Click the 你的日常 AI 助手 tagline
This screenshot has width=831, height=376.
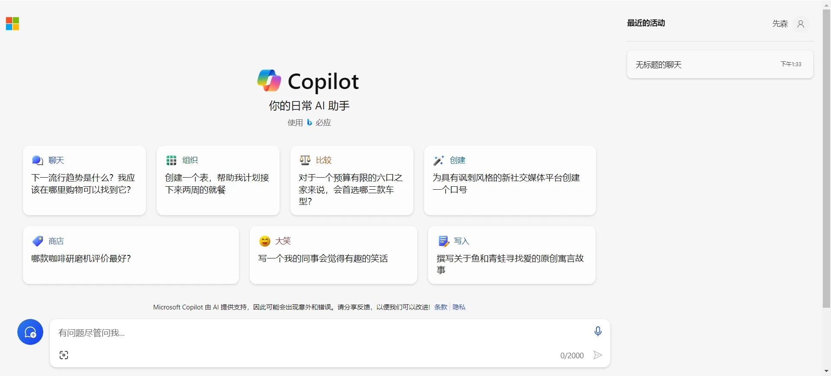click(x=309, y=106)
